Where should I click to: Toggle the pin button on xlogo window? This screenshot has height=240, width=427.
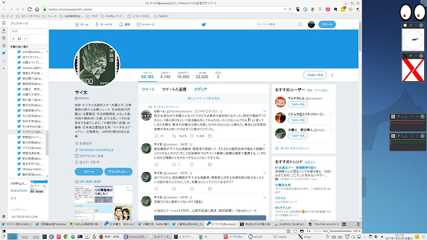(411, 56)
